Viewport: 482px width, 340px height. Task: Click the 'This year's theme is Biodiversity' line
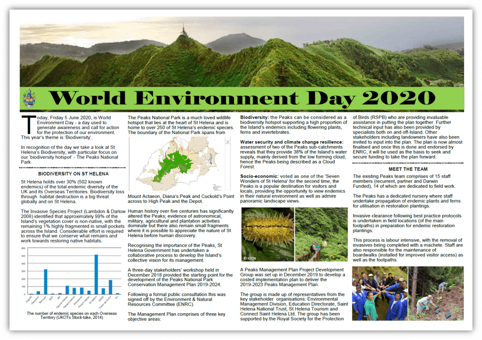pos(56,137)
